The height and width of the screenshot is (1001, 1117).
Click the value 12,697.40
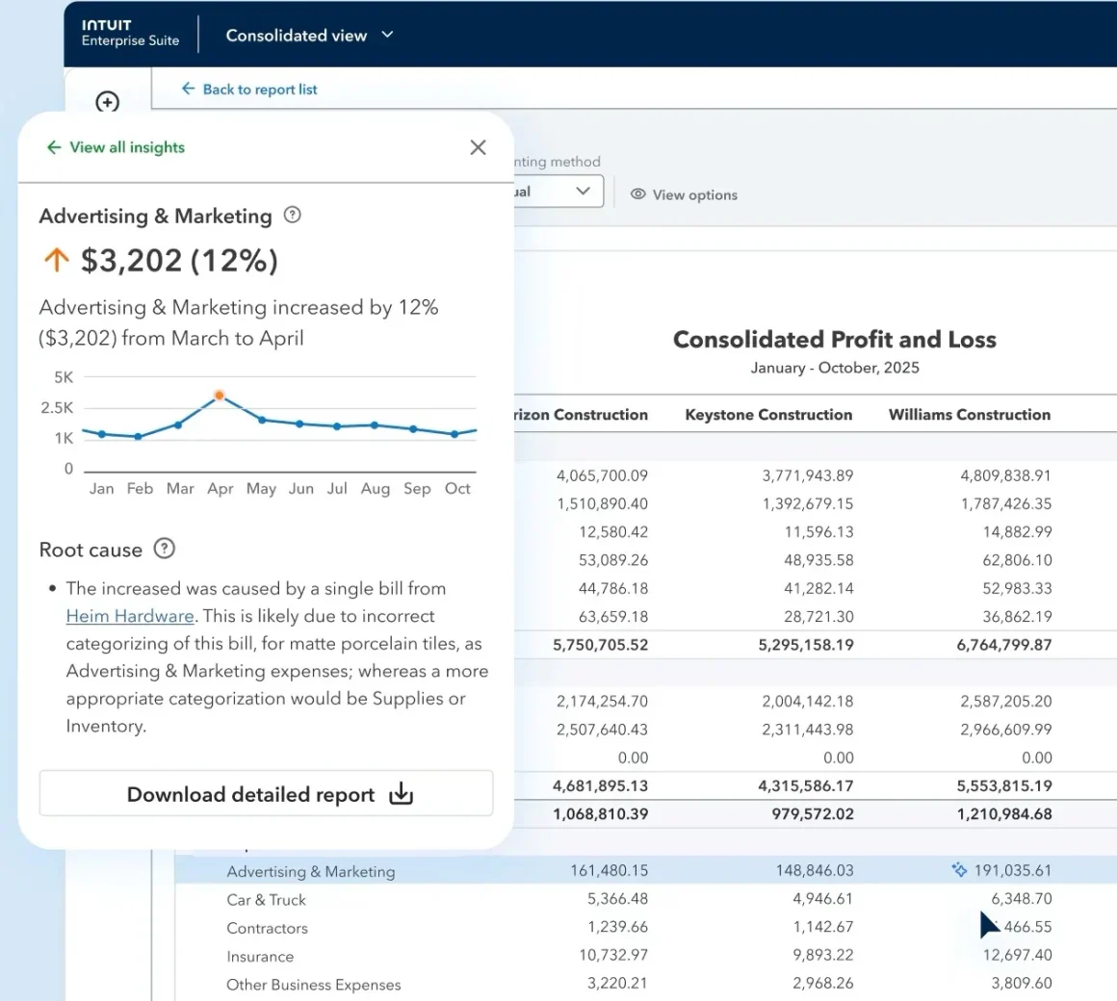pos(1017,955)
